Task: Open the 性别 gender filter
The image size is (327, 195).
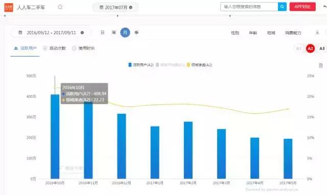Action: pos(235,33)
